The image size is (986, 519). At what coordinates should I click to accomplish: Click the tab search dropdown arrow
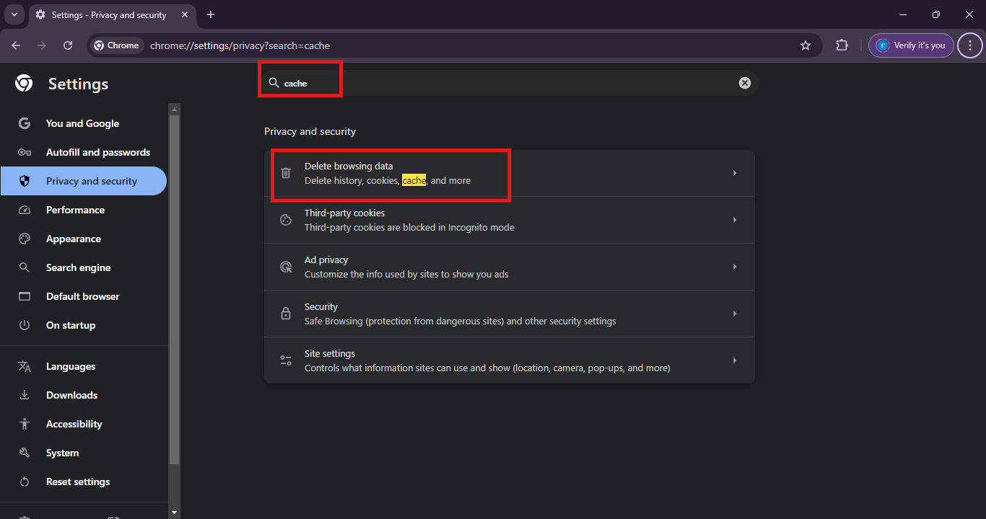point(14,14)
